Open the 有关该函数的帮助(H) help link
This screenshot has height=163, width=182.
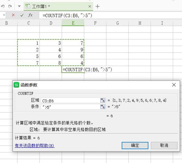point(35,146)
